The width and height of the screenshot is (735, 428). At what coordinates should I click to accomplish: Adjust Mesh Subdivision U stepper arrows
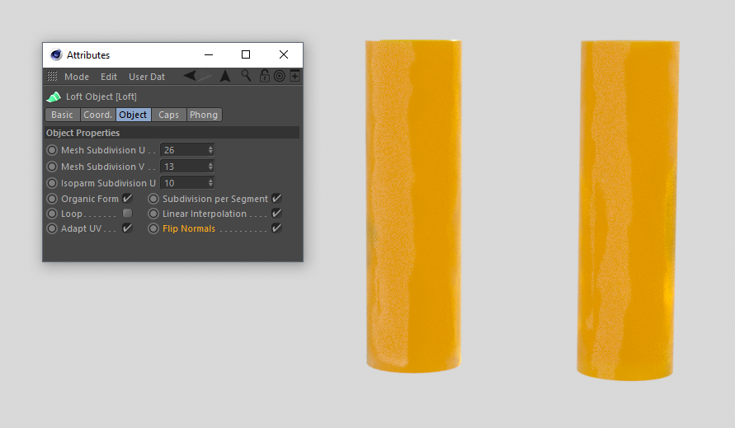click(x=210, y=149)
